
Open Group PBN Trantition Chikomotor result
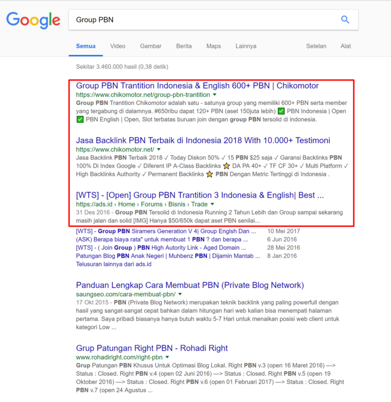point(197,85)
